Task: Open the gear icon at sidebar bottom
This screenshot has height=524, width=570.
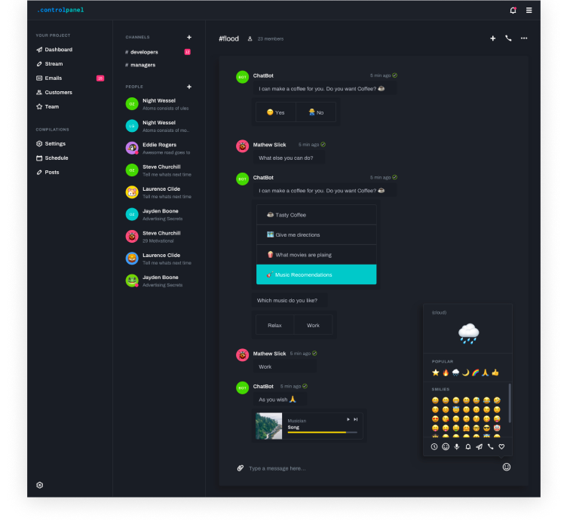Action: point(40,485)
